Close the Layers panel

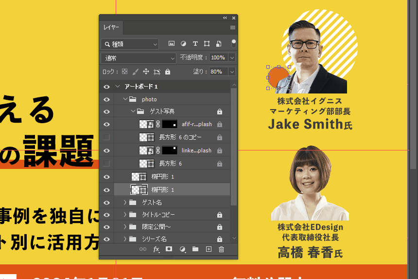[233, 18]
